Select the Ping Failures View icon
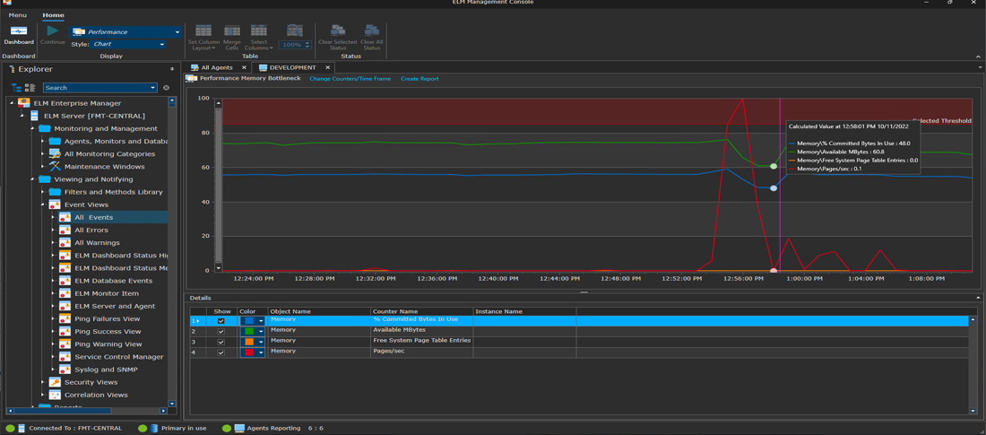 tap(65, 318)
